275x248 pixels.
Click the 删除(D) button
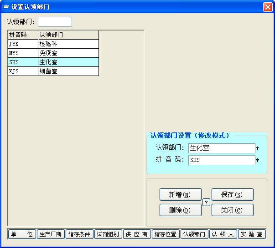coord(180,210)
